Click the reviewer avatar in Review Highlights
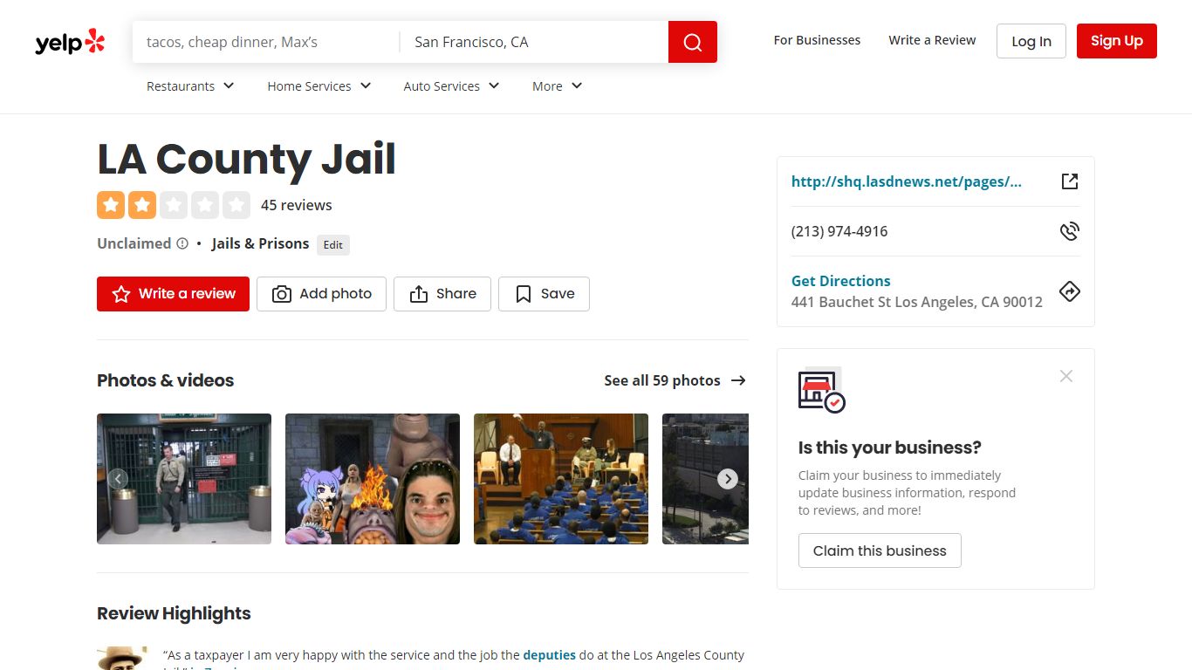Screen dimensions: 1192x670 [x=120, y=659]
